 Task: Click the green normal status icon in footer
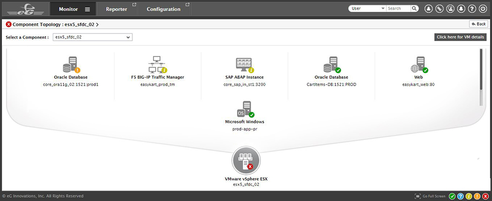click(452, 196)
